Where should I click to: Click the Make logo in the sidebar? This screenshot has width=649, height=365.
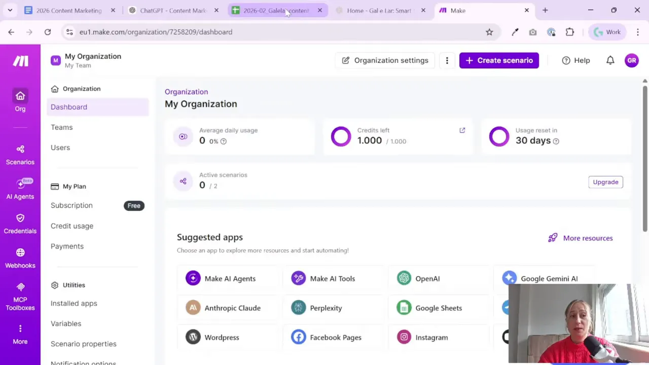pos(20,61)
